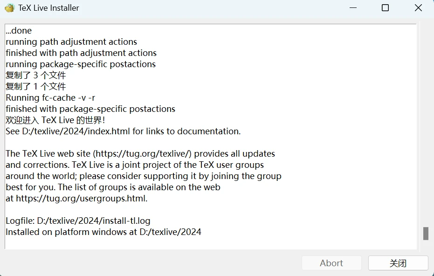This screenshot has width=434, height=276.
Task: Click the TeX Live Installer app icon
Action: pos(9,8)
